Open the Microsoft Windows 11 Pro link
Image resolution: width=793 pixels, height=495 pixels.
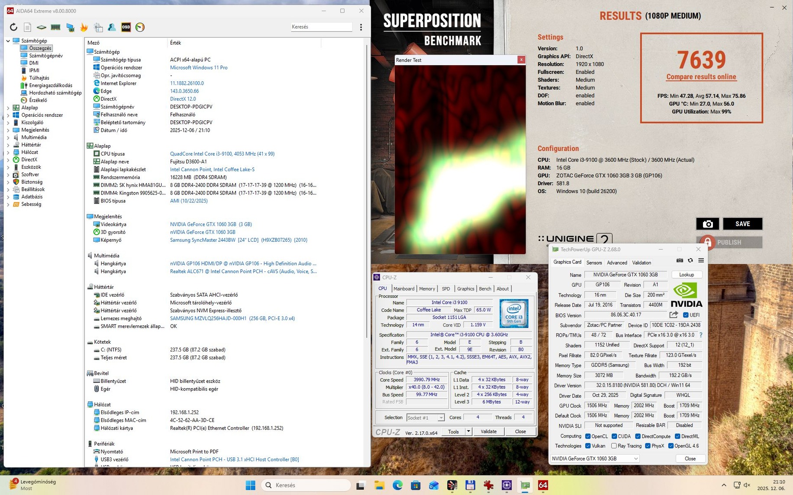(x=199, y=67)
